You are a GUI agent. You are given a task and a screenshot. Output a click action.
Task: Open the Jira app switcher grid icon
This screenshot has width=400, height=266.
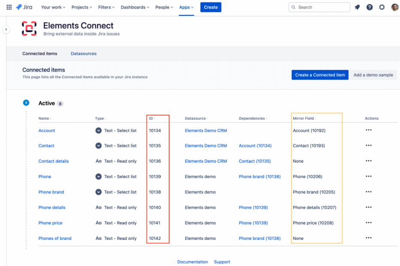click(x=9, y=7)
